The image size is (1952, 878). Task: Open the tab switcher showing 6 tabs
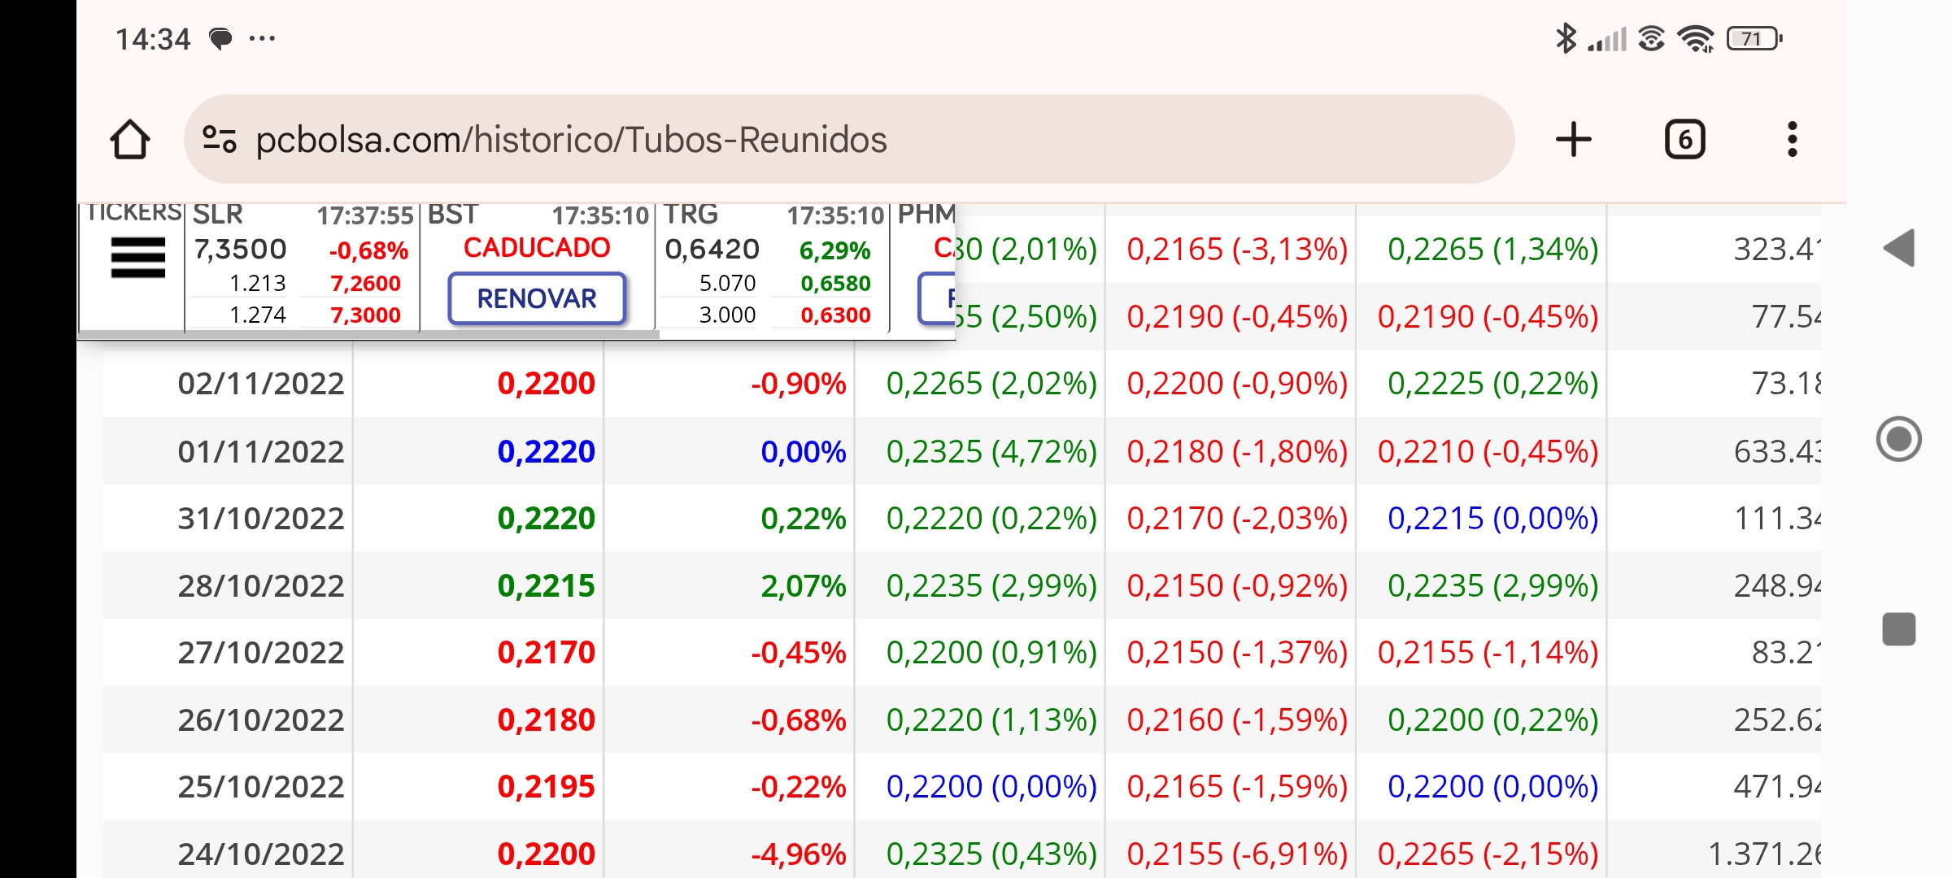click(1684, 139)
